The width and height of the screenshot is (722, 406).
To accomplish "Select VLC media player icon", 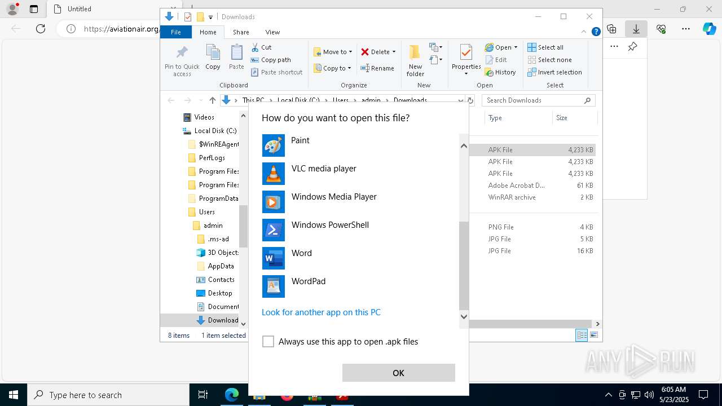I will (x=274, y=174).
